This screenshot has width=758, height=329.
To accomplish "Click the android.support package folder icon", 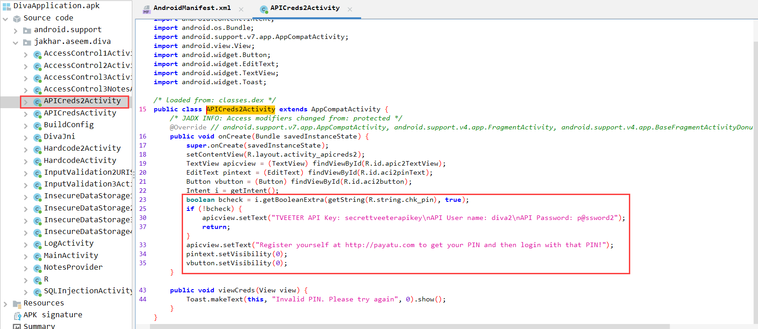I will (x=27, y=31).
